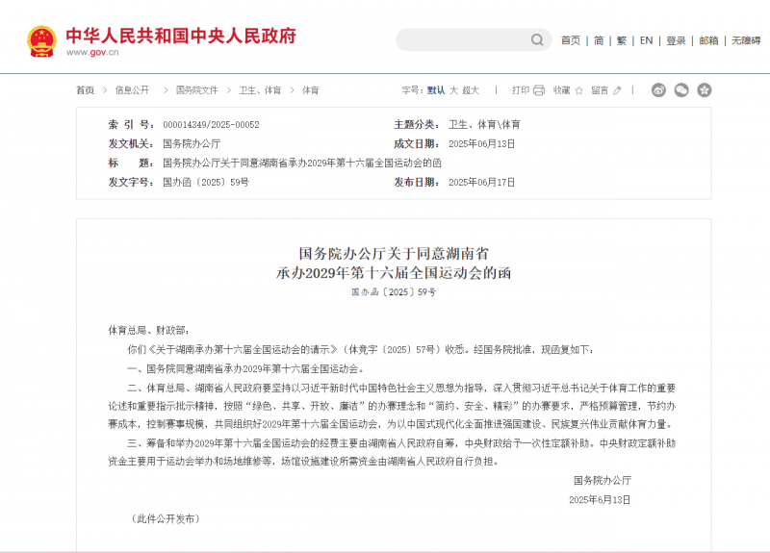Image resolution: width=770 pixels, height=553 pixels.
Task: Open 邮箱 mailbox link
Action: click(708, 40)
